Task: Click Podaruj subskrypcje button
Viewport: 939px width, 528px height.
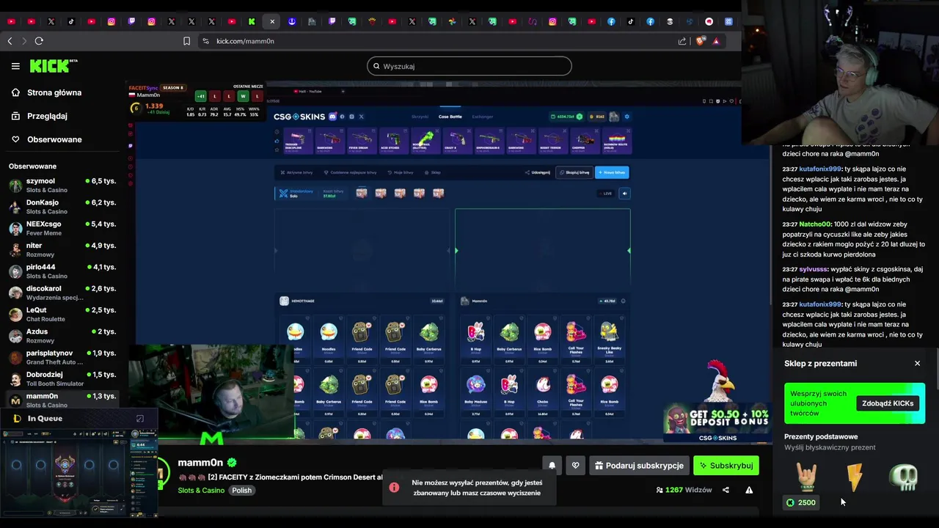Action: tap(640, 466)
